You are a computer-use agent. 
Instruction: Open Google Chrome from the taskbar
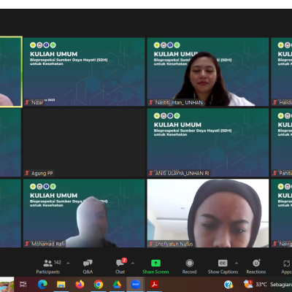99,284
